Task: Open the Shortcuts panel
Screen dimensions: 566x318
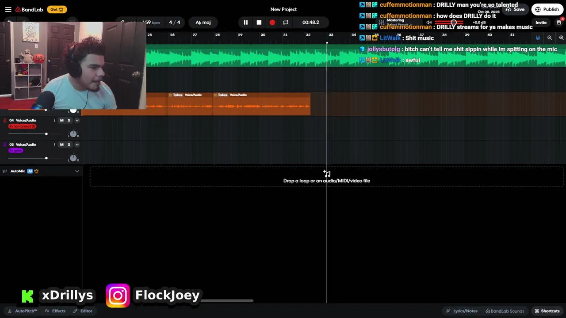Action: point(547,311)
